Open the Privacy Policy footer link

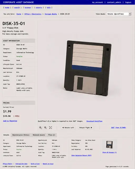[x=8, y=164]
